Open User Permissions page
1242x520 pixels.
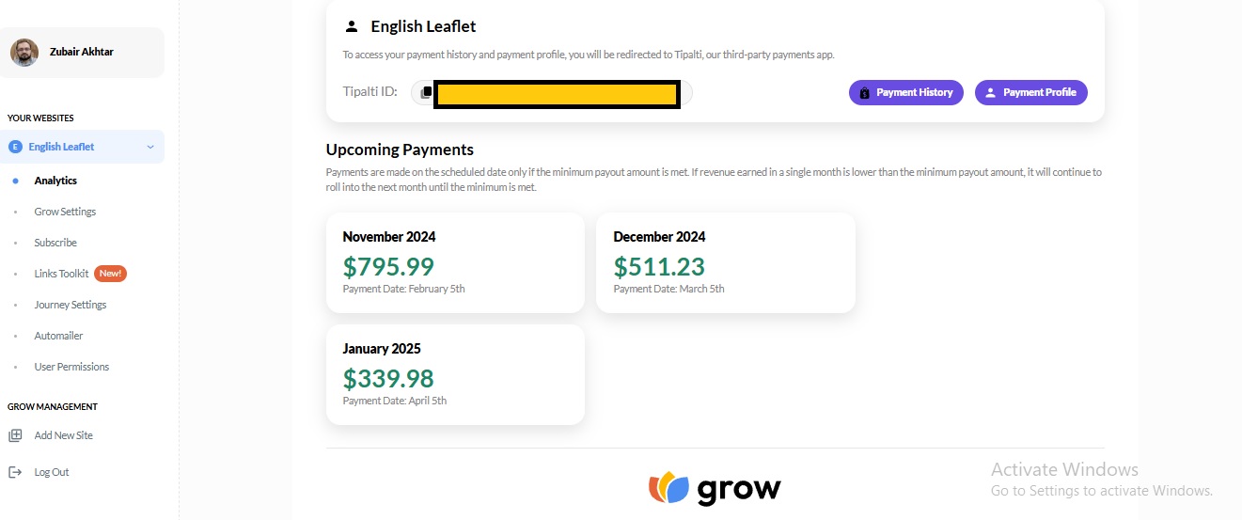[71, 367]
